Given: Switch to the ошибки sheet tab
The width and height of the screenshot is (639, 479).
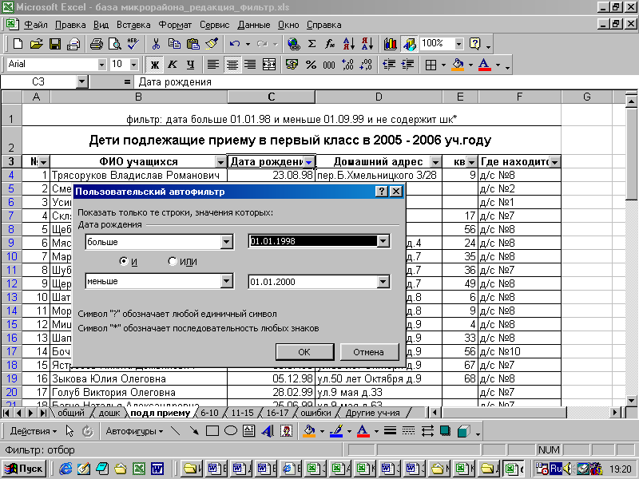Looking at the screenshot, I should tap(316, 413).
